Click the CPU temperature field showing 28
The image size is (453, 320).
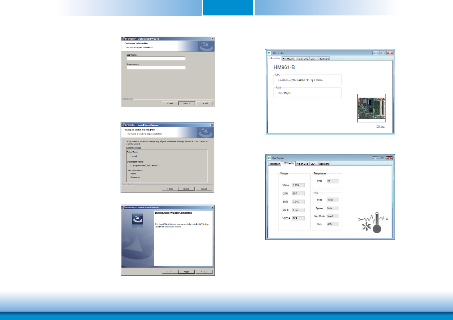click(333, 181)
